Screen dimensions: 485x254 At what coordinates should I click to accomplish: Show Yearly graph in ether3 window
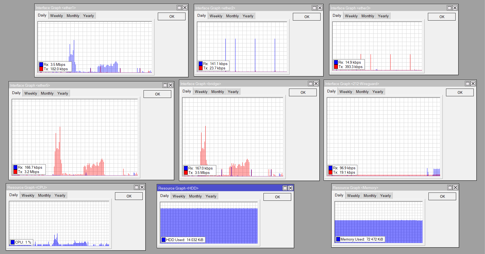point(383,16)
